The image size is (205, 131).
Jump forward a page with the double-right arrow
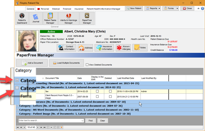click(41, 127)
